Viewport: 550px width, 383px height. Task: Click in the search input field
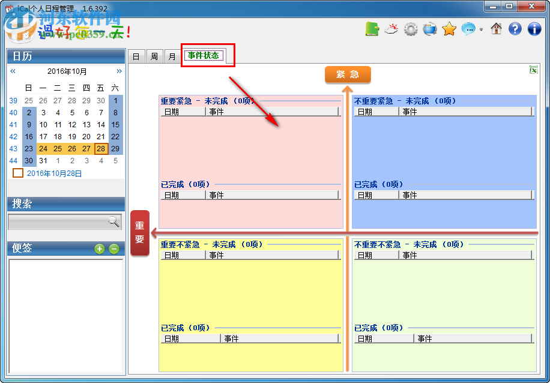64,222
